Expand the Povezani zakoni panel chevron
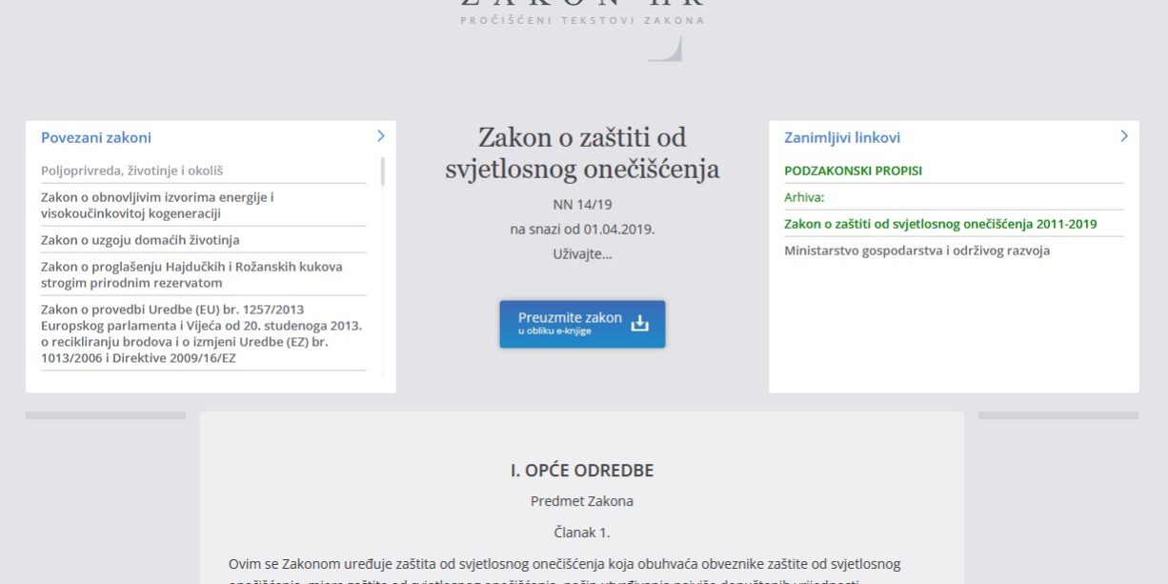Image resolution: width=1168 pixels, height=584 pixels. coord(380,135)
